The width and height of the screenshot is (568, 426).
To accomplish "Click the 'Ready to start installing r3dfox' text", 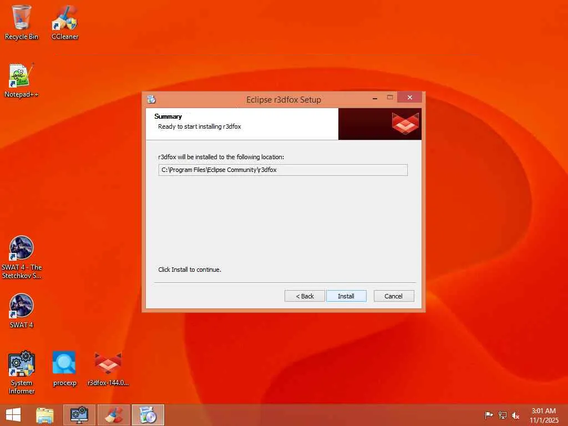I will 200,126.
